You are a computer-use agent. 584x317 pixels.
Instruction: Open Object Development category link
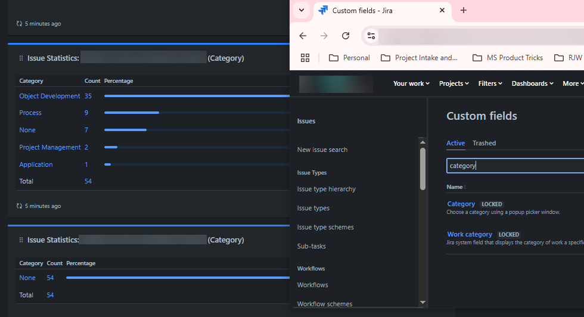(x=49, y=96)
